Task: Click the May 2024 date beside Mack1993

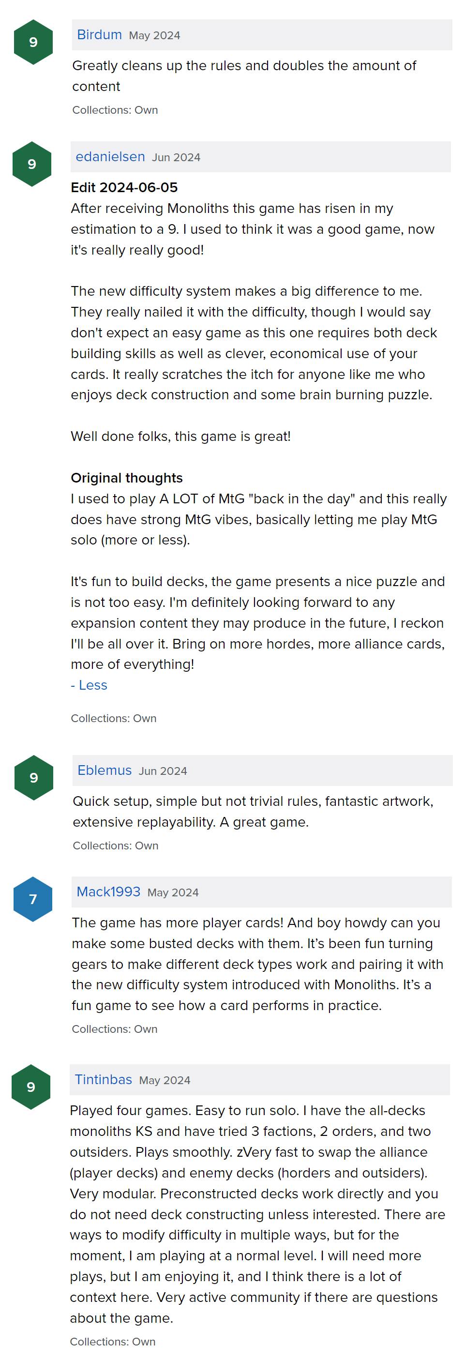Action: (173, 892)
